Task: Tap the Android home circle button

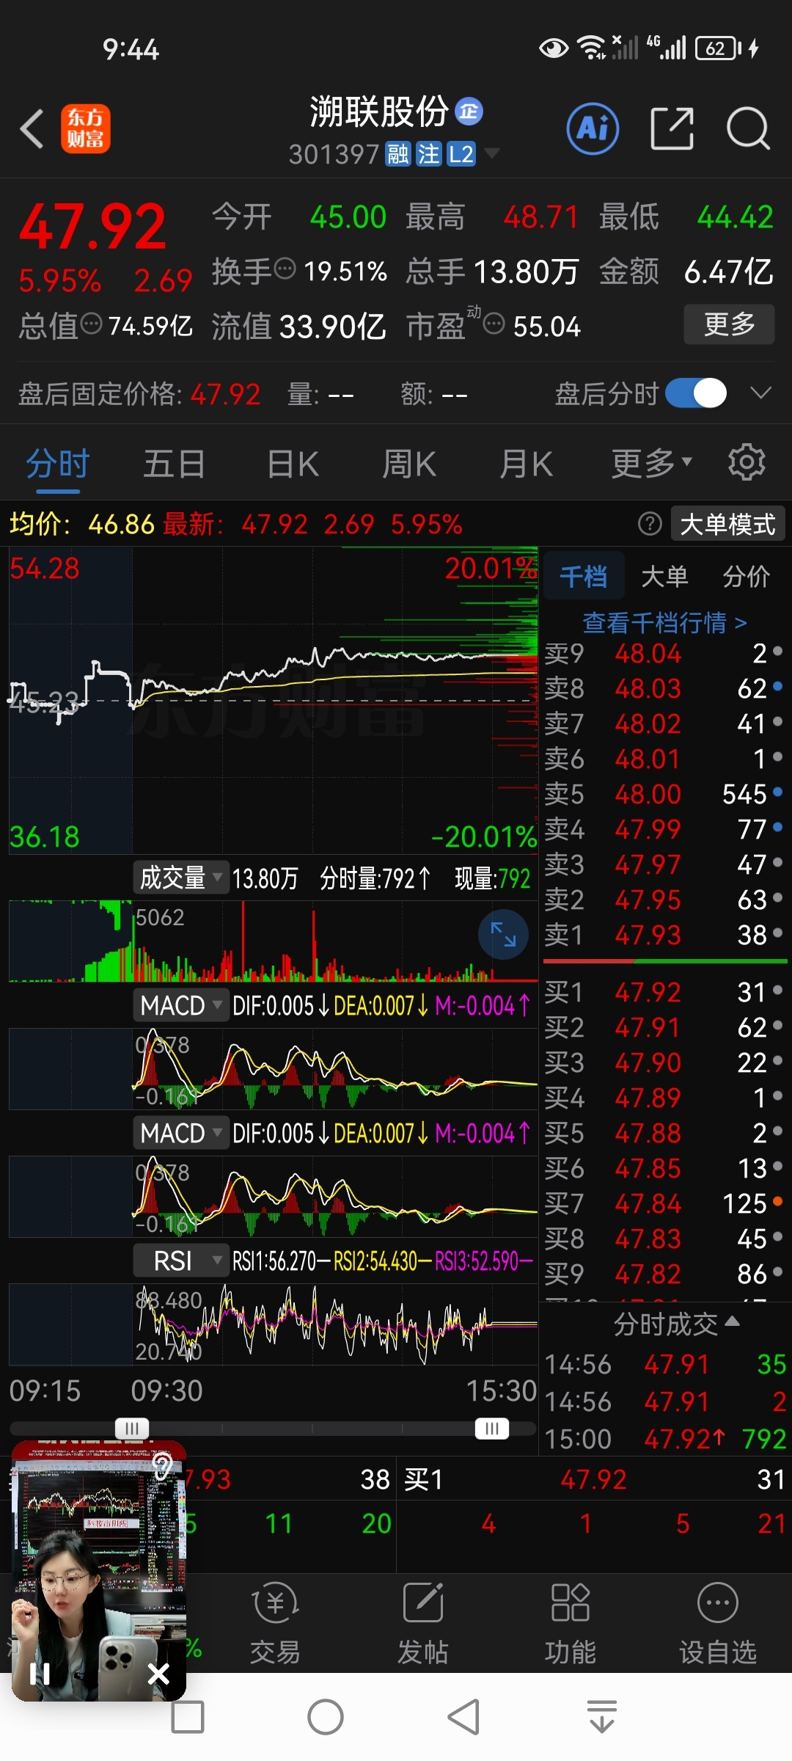Action: pos(326,1717)
